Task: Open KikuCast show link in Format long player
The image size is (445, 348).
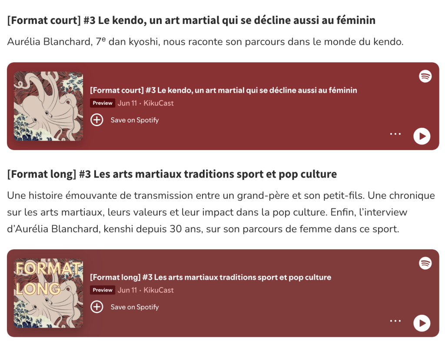Action: point(159,290)
